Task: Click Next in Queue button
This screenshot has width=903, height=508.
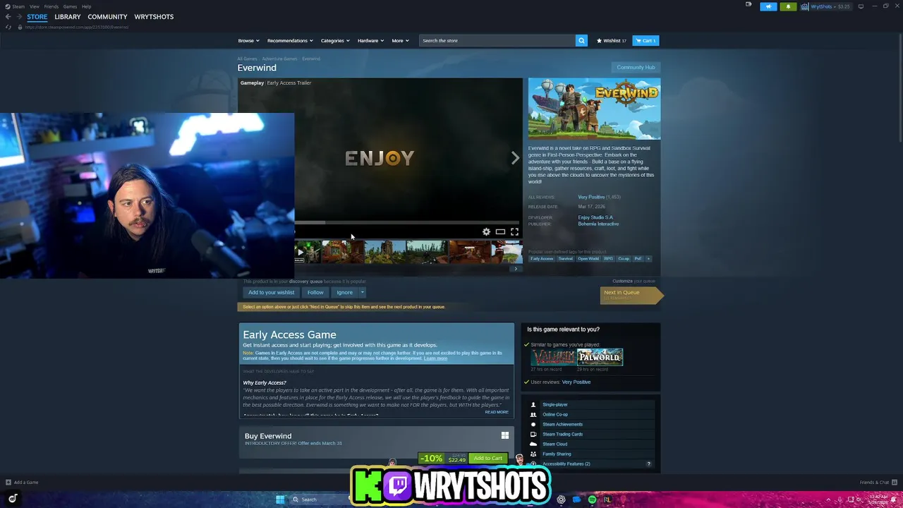Action: pos(630,295)
